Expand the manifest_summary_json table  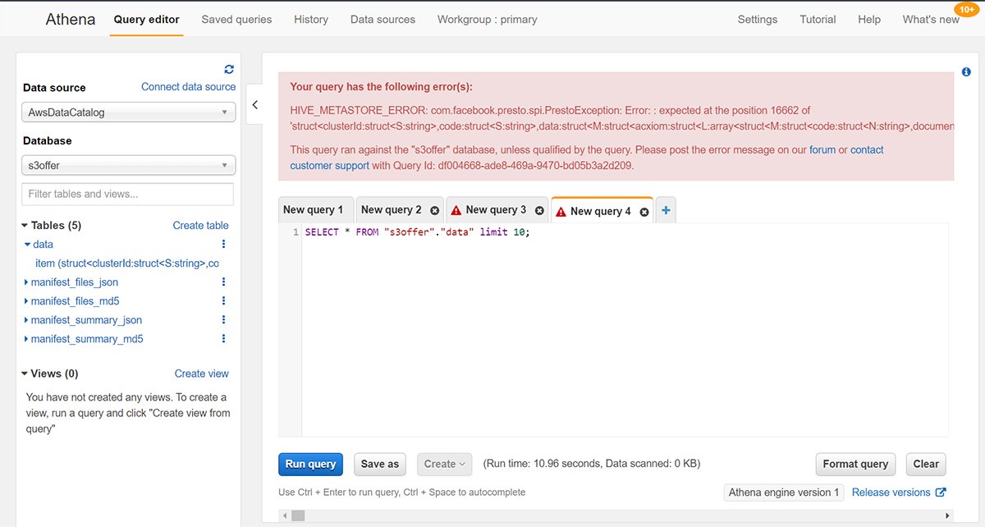click(27, 320)
